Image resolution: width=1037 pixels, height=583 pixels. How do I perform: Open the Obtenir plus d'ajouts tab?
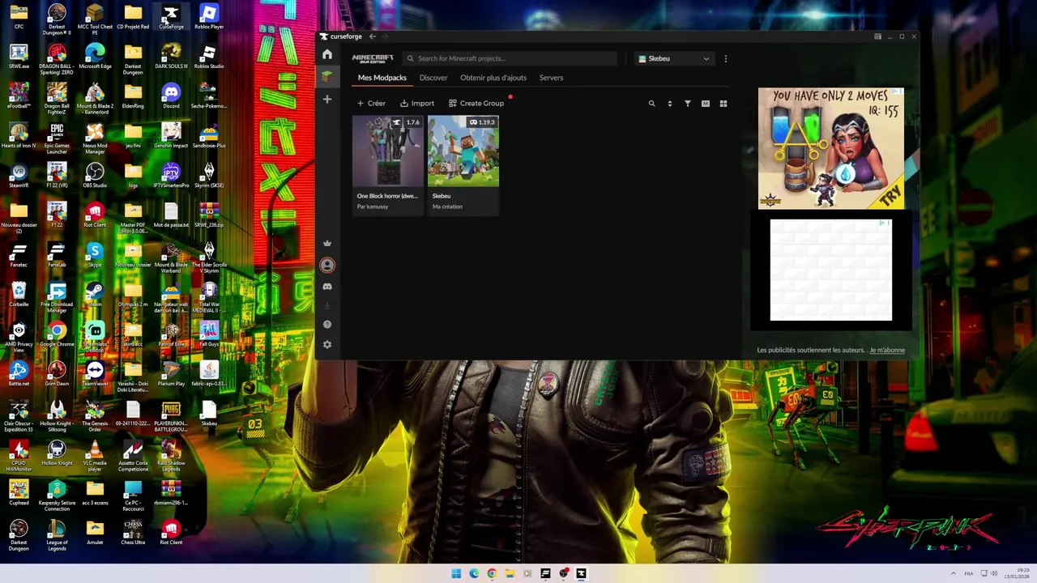[x=493, y=78]
